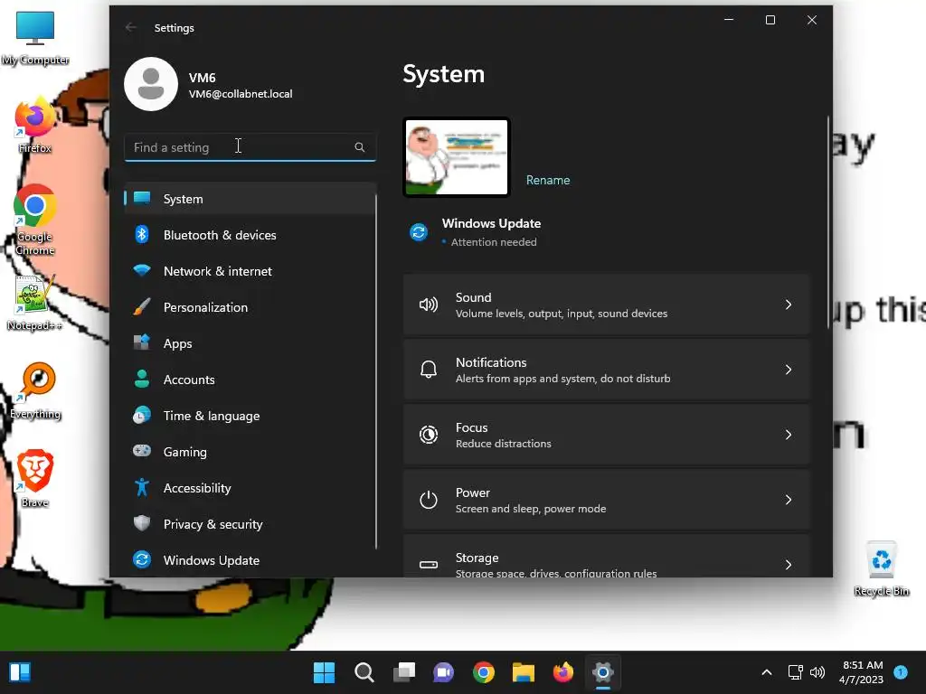Screen dimensions: 926x694
Task: Expand Sound with its chevron
Action: coord(789,305)
